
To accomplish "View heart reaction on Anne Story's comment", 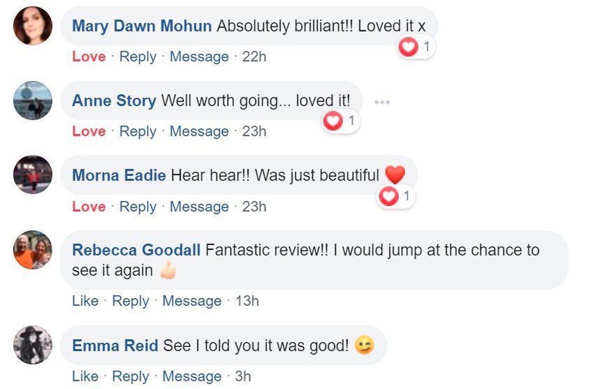I will tap(341, 122).
